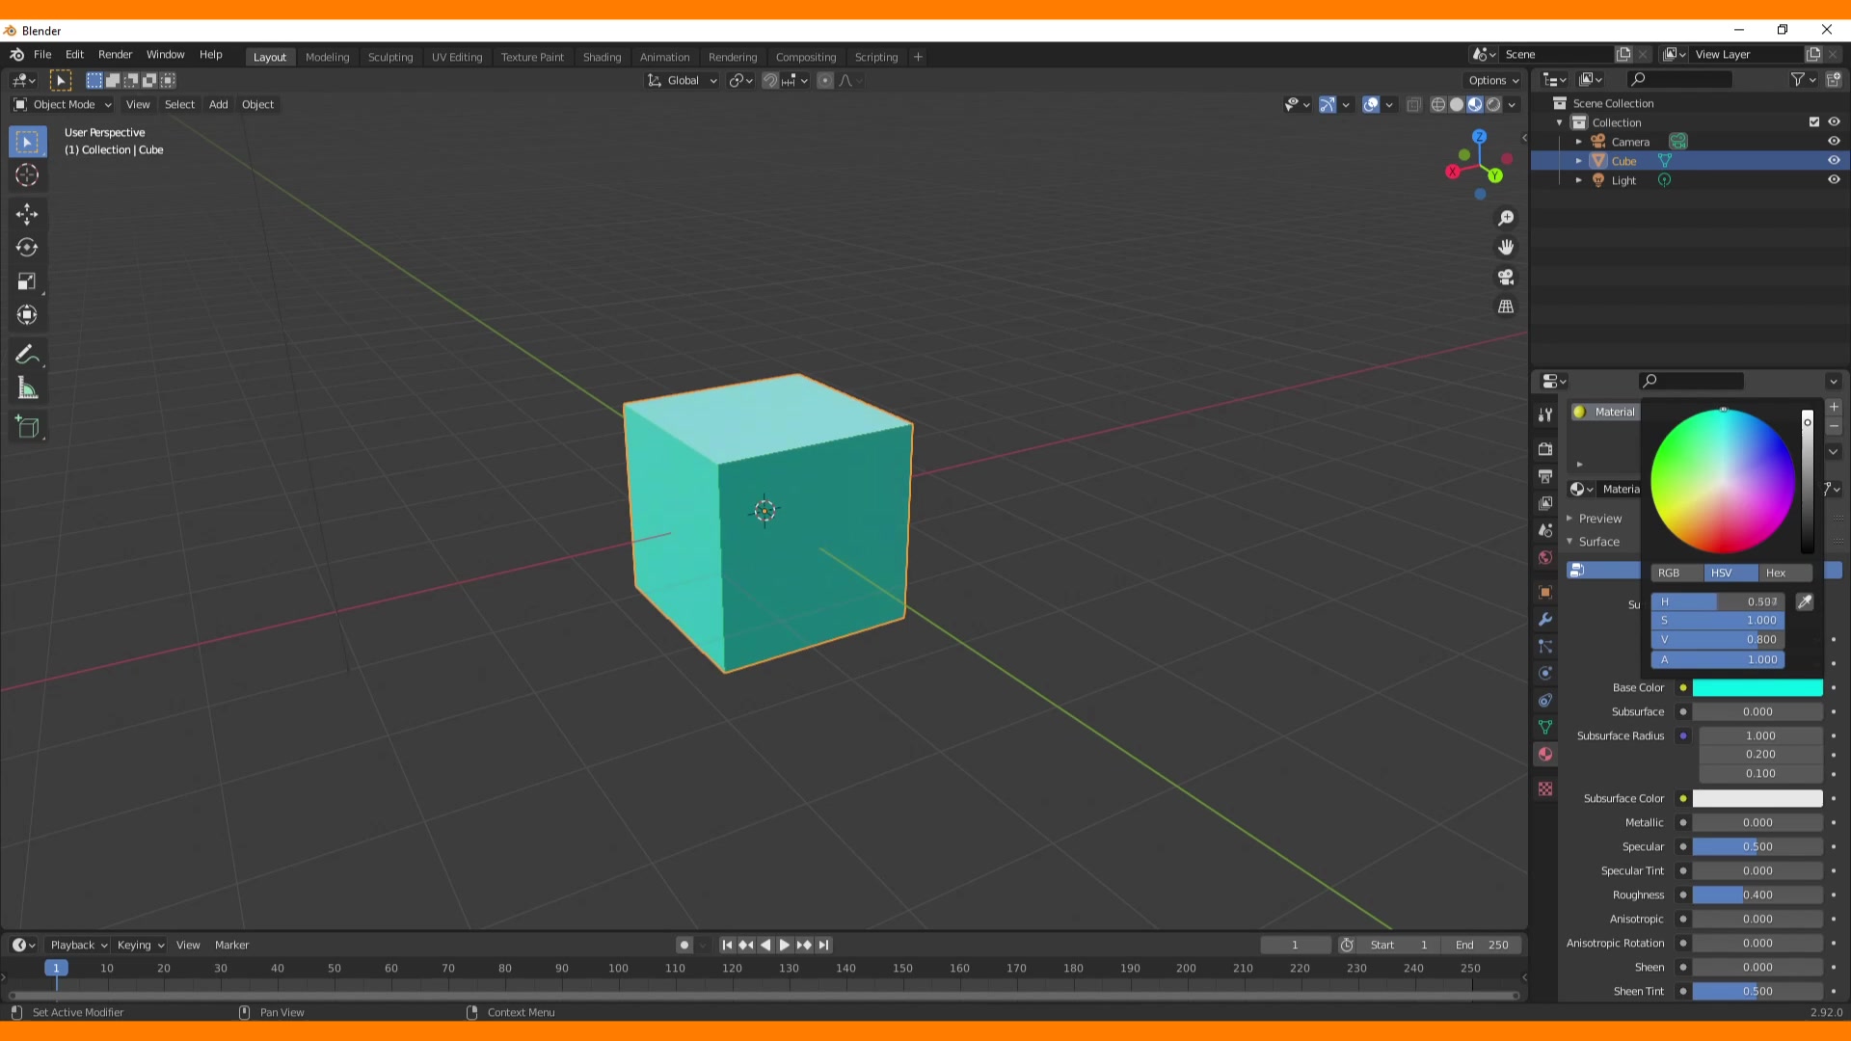Expand the Surface section in properties
The height and width of the screenshot is (1041, 1851).
[1598, 540]
